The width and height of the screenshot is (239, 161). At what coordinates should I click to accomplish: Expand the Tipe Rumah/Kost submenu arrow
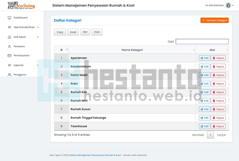38,27
